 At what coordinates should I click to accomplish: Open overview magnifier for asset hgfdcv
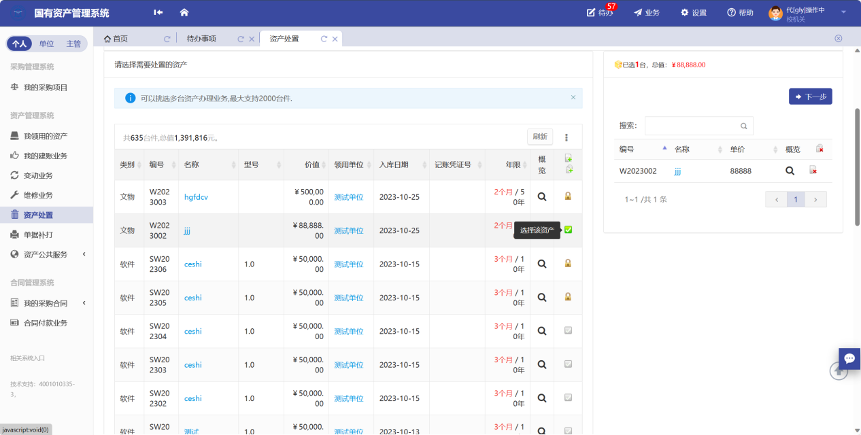[x=542, y=196]
